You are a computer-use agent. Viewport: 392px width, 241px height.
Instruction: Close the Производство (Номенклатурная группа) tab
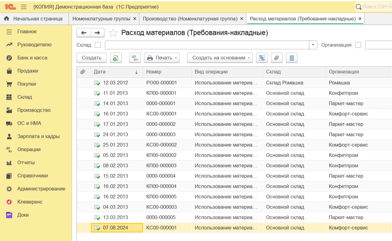(x=242, y=19)
